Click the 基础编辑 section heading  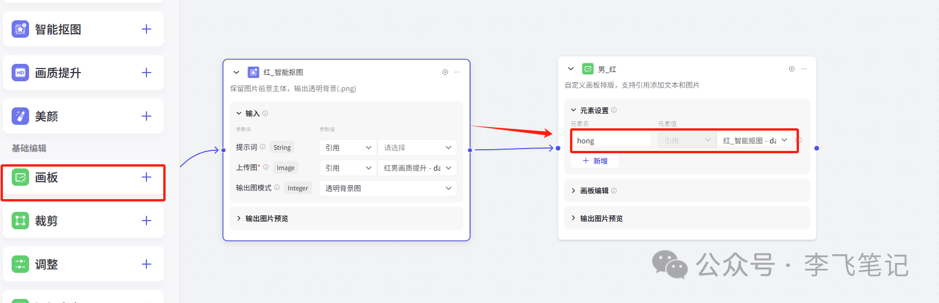pyautogui.click(x=29, y=148)
